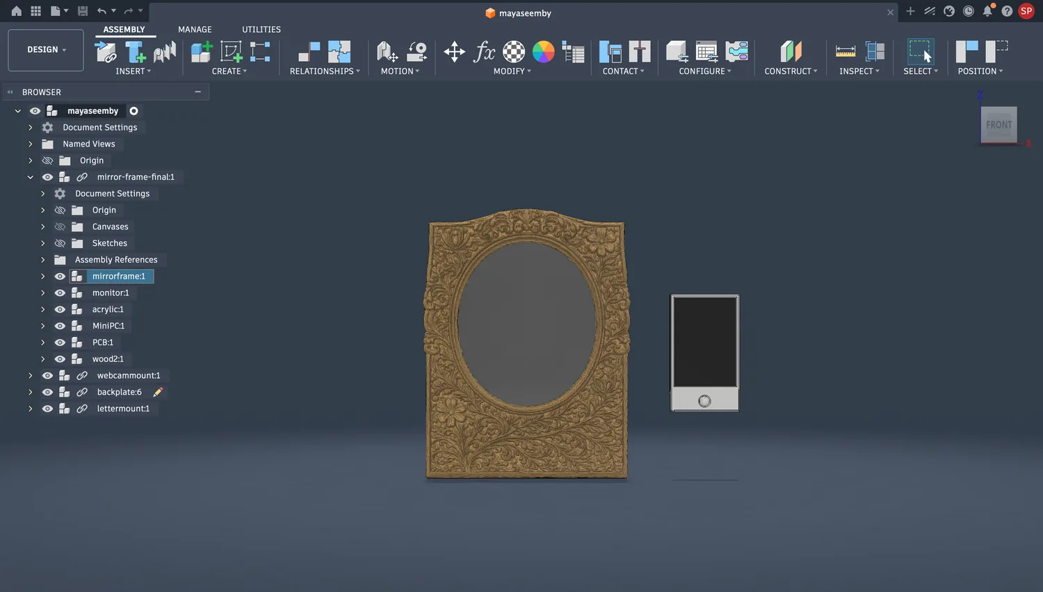Click the Joint icon in Relationships
Screen dimensions: 1043x592
pos(309,52)
